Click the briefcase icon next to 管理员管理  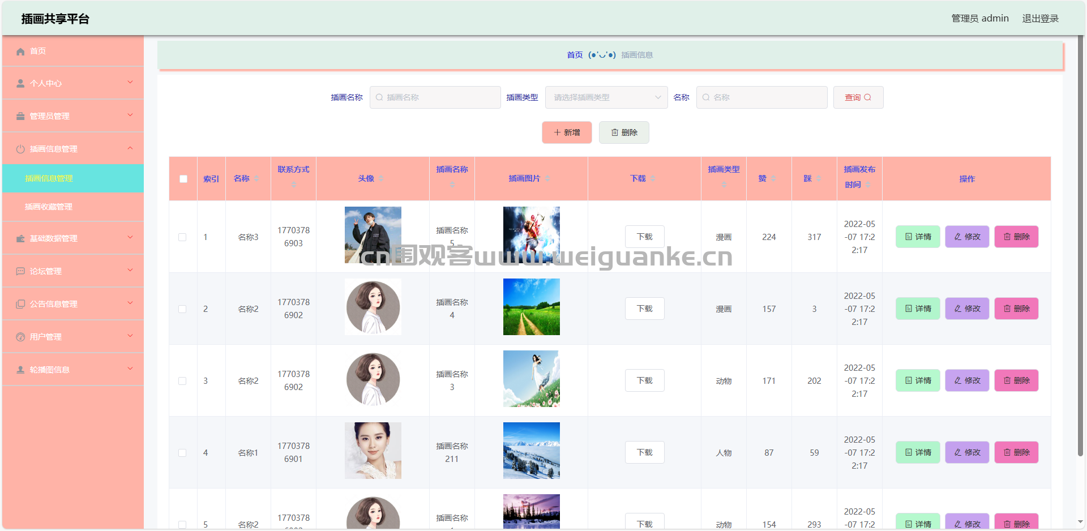pyautogui.click(x=20, y=117)
